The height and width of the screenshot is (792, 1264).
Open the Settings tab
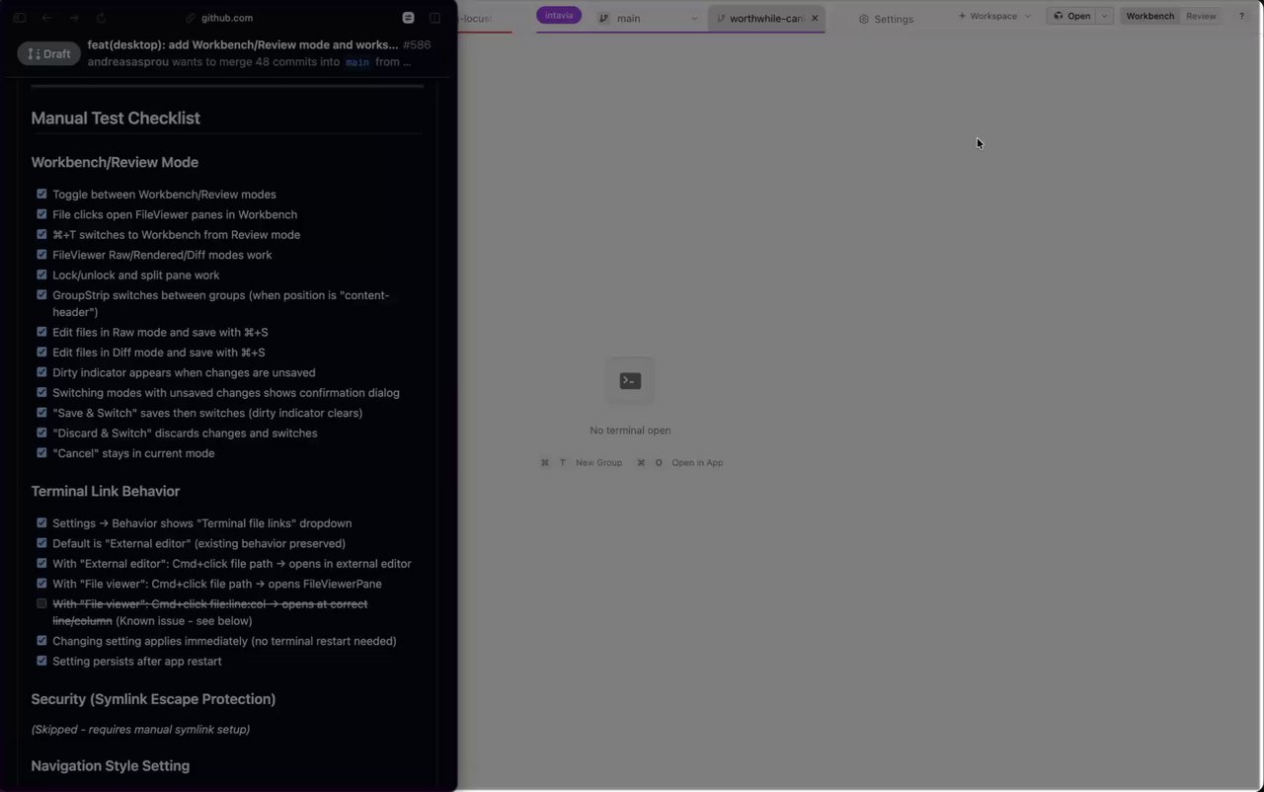(886, 19)
